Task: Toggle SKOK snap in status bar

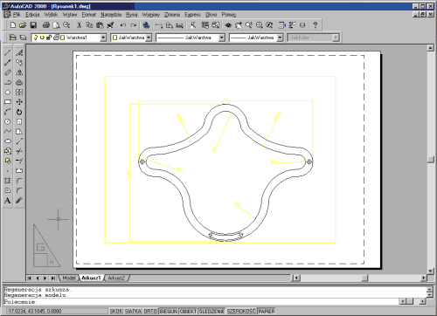Action: (116, 311)
